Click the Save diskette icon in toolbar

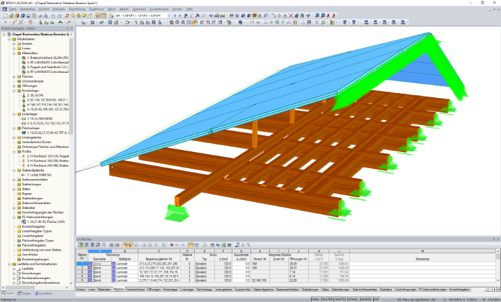(28, 15)
